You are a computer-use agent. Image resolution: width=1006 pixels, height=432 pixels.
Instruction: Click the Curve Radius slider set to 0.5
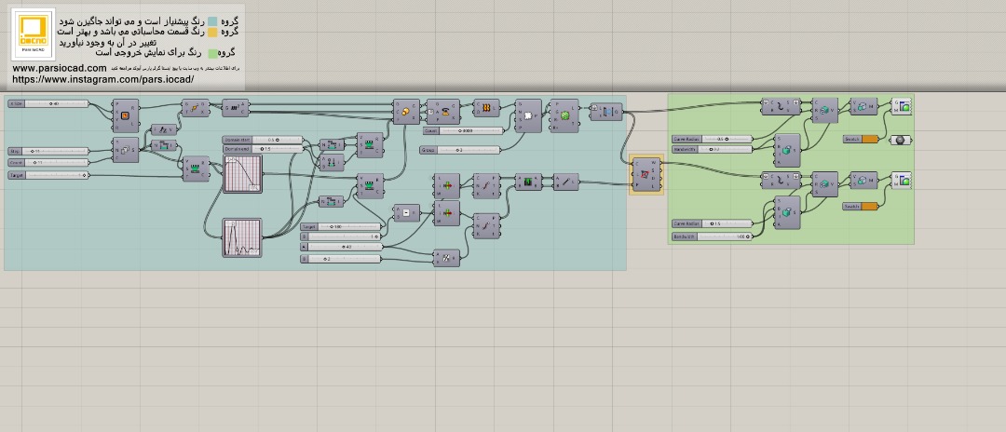713,139
